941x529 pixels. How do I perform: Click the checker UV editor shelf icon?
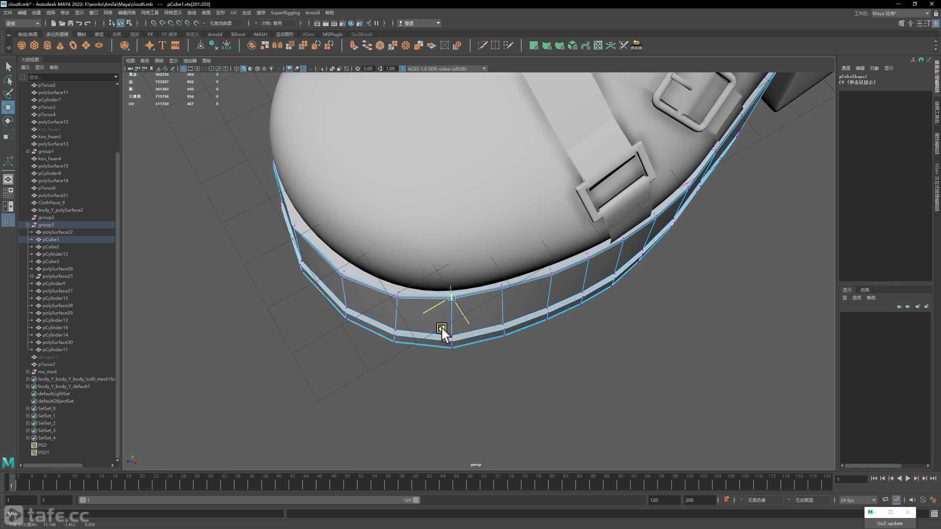click(x=598, y=46)
